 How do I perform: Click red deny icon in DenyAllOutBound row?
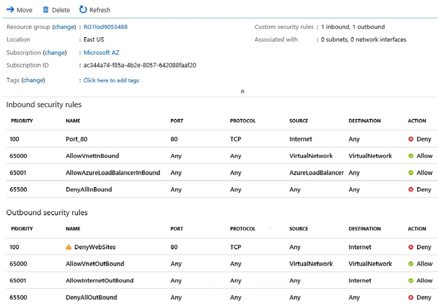pos(411,297)
